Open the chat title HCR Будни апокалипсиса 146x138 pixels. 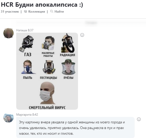tap(42, 5)
